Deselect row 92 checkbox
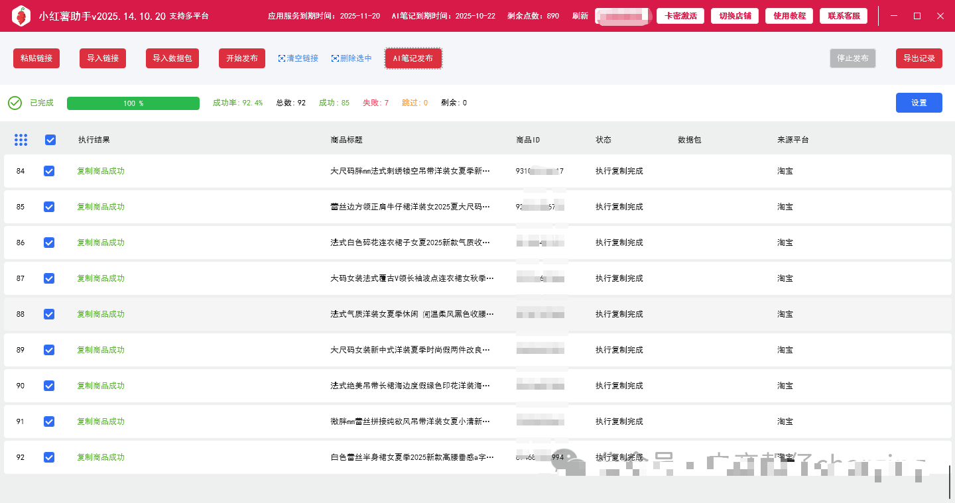Screen dimensions: 955x503 (49, 457)
